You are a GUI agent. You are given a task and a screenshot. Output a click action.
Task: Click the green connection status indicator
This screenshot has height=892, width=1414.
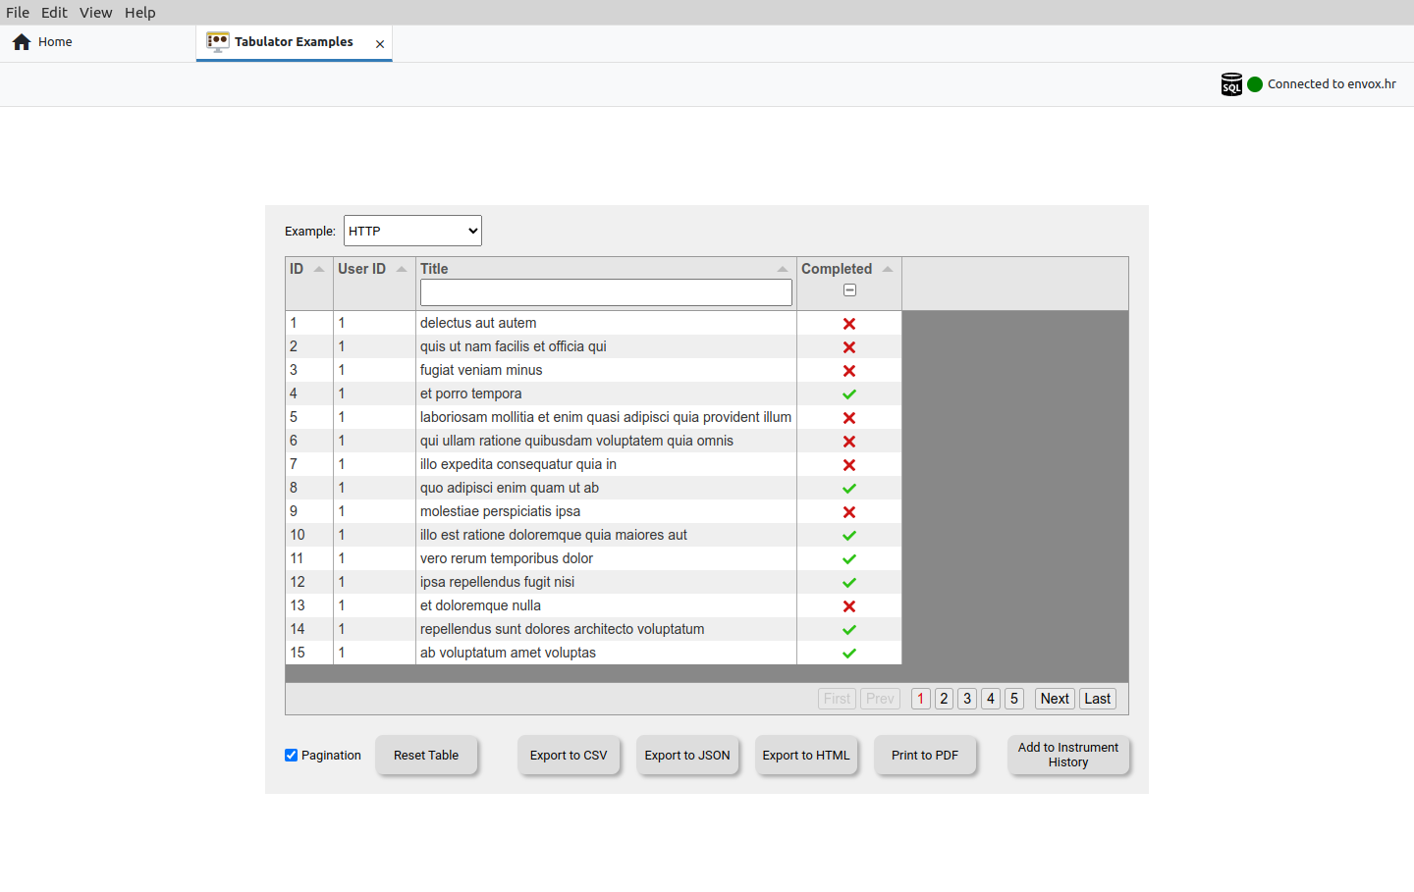click(1255, 84)
